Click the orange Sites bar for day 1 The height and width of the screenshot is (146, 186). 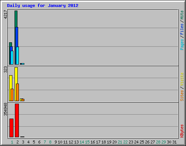pyautogui.click(x=12, y=95)
